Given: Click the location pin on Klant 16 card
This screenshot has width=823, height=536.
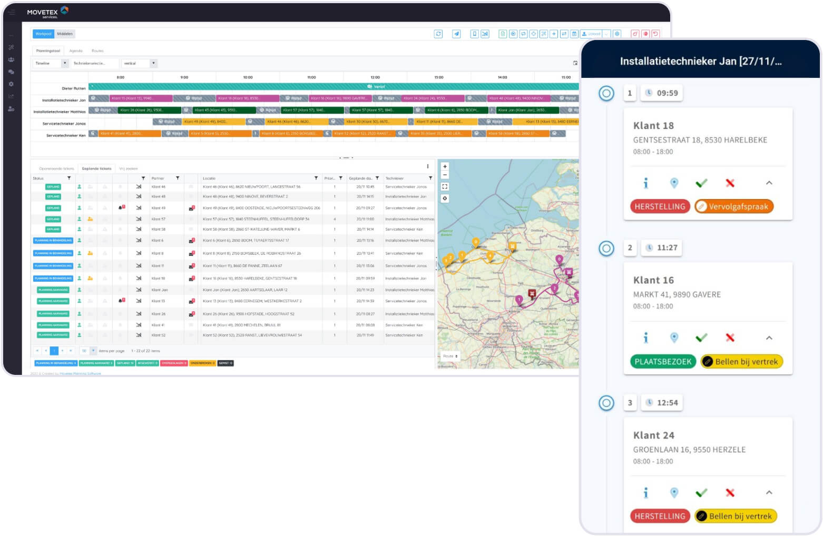Looking at the screenshot, I should (674, 338).
